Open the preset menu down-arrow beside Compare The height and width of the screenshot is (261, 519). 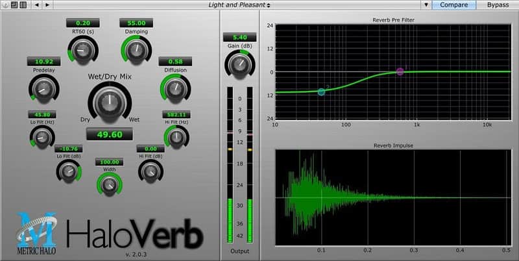click(426, 5)
